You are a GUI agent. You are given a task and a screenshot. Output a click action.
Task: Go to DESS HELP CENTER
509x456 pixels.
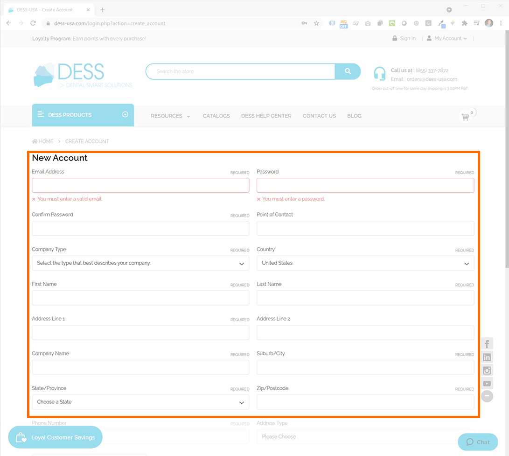pos(266,116)
